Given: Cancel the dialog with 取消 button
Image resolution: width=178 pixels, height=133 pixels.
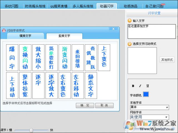Looking at the screenshot, I should pos(104,105).
